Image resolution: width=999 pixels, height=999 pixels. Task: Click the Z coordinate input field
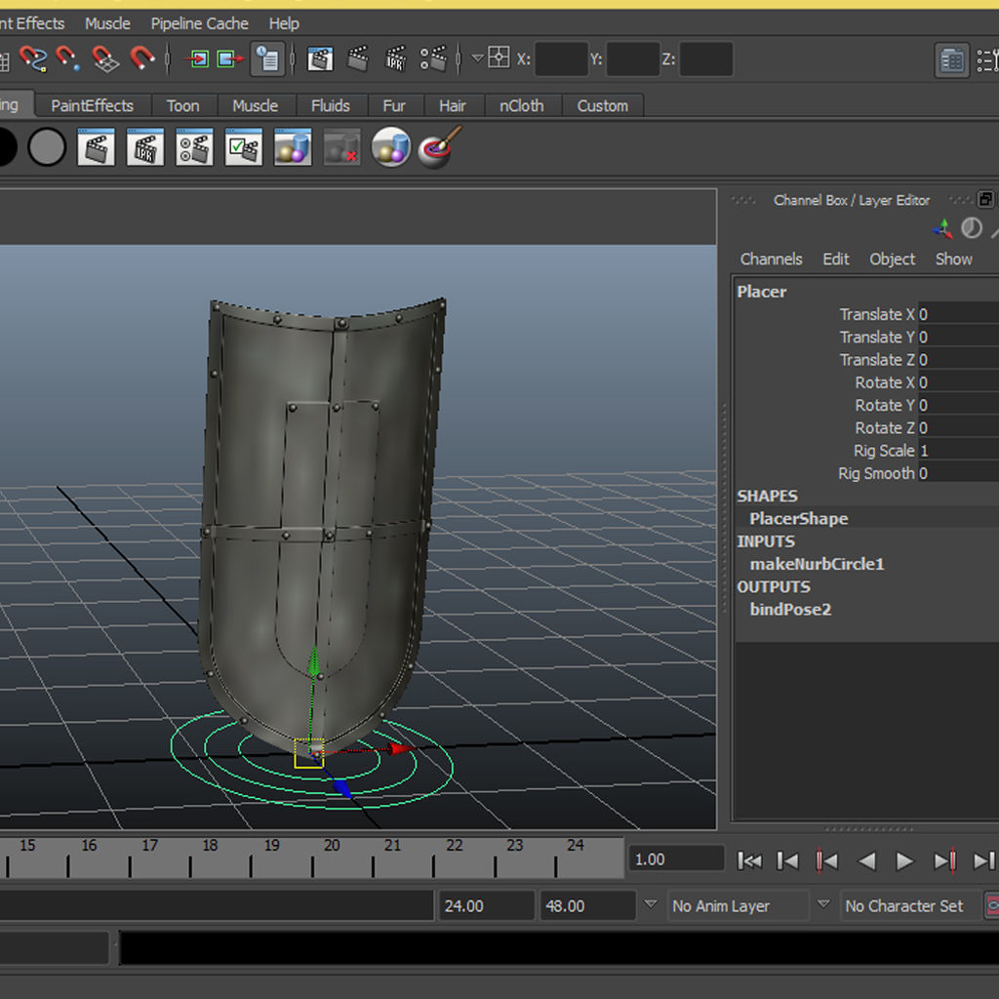[x=705, y=60]
